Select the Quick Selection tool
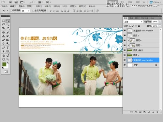Screen dimensions: 163x122 [7, 24]
